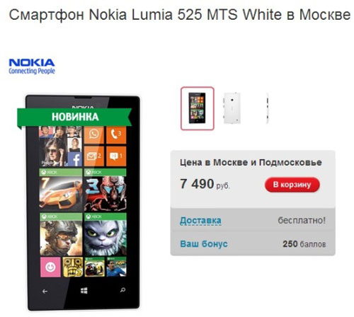Tap the Facebook icon tile

click(75, 159)
